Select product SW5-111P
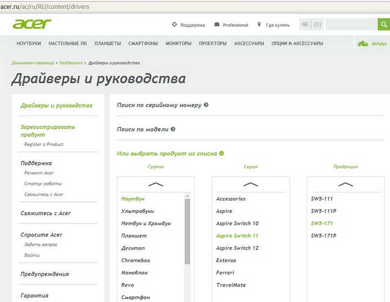Viewport: 390px width, 302px height. click(324, 211)
